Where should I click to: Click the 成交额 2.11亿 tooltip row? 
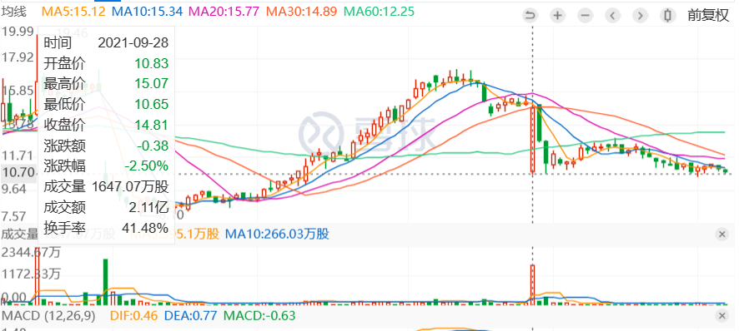pyautogui.click(x=106, y=207)
